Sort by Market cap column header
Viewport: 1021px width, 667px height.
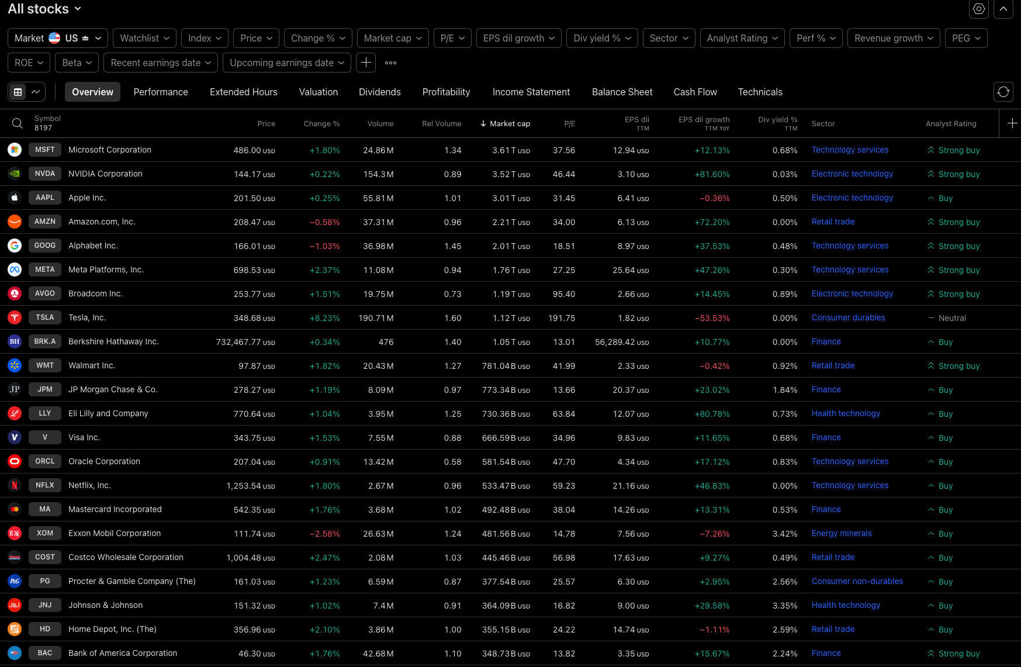point(505,123)
